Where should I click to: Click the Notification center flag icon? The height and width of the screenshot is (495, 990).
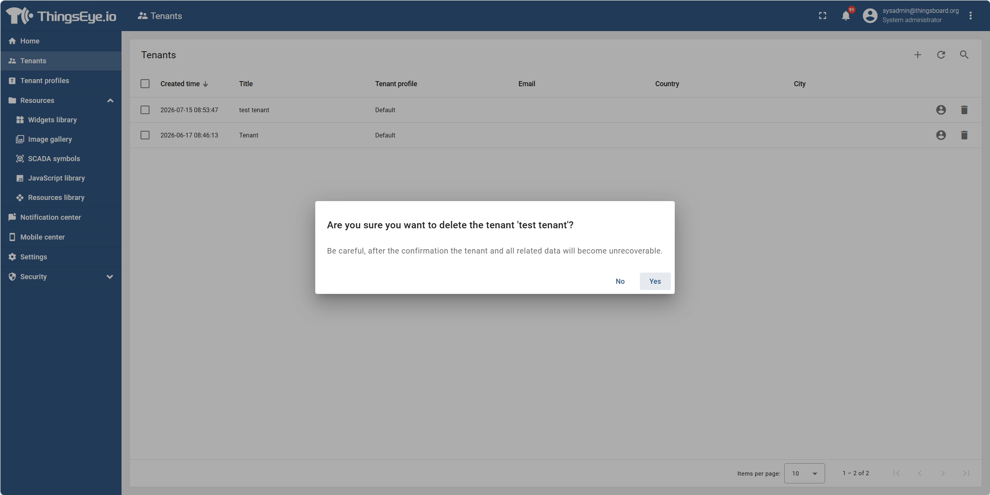[x=12, y=217]
